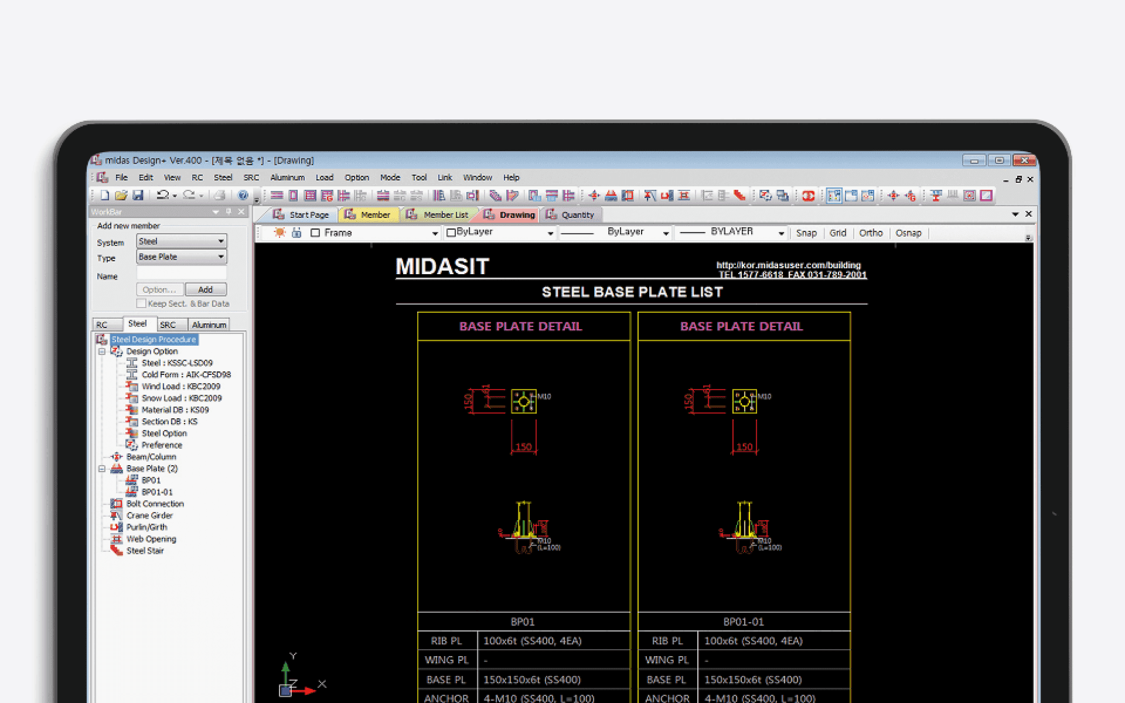Open the System combo box showing Steel

pos(182,241)
